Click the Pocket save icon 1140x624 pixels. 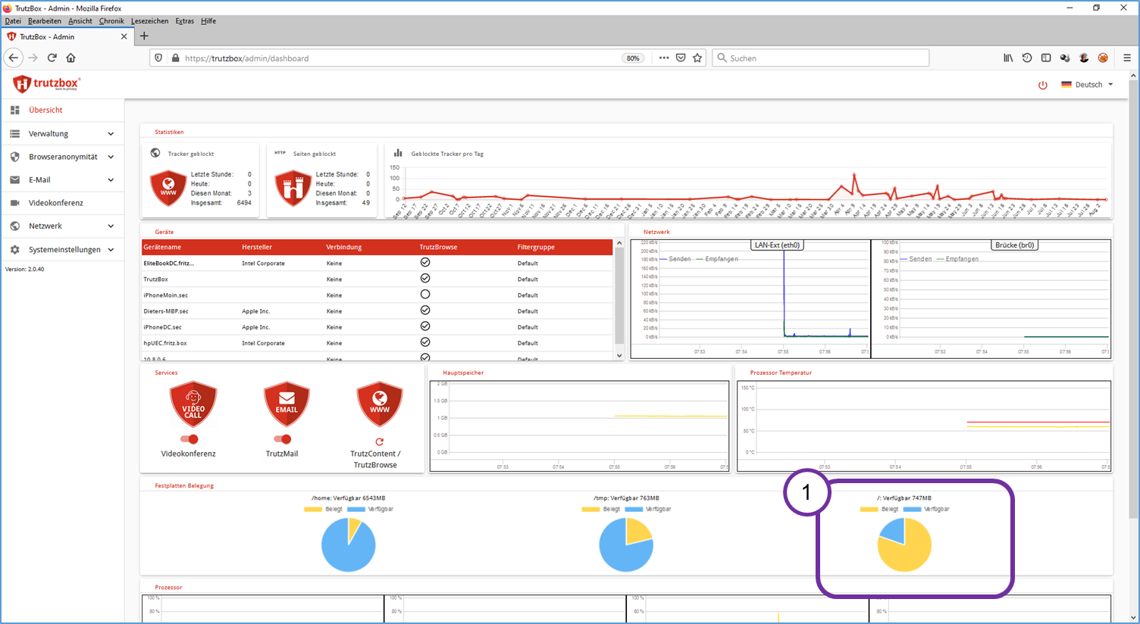(681, 58)
